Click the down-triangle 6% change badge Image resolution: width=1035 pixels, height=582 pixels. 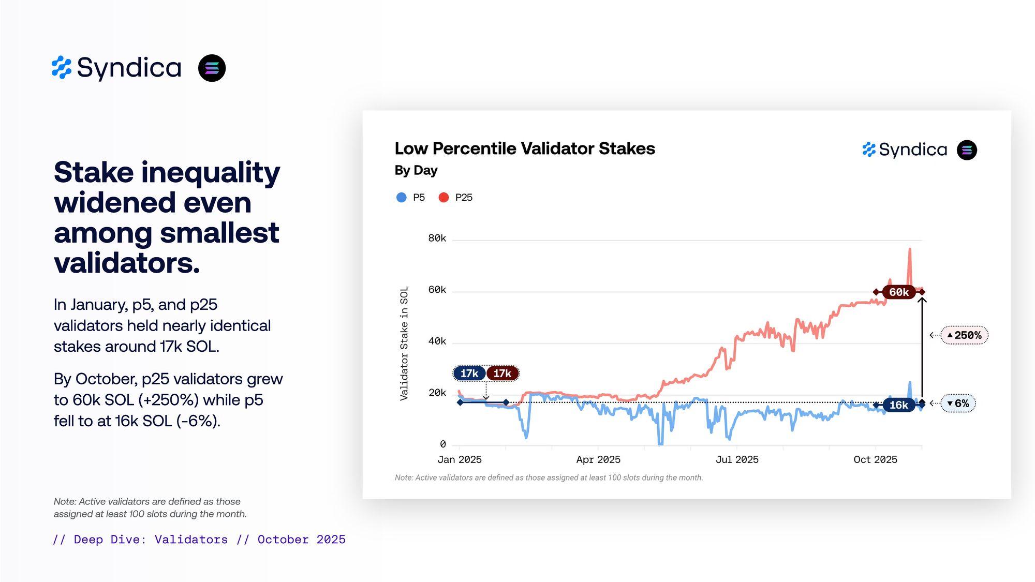pos(958,404)
